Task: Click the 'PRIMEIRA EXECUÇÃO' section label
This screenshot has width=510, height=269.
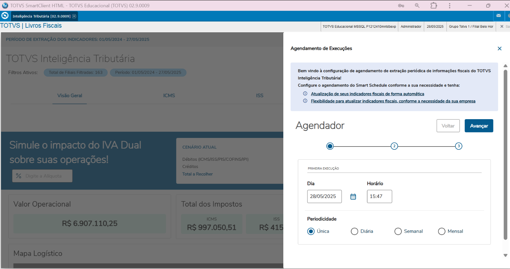Action: 323,169
